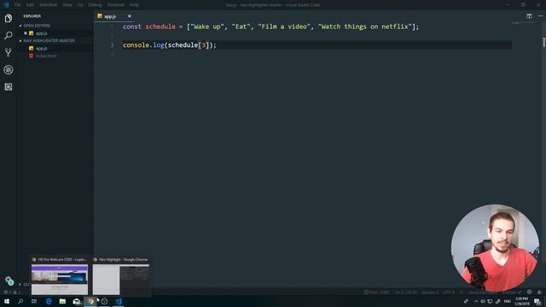Open the Extensions view in activity bar
546x307 pixels.
tap(9, 87)
